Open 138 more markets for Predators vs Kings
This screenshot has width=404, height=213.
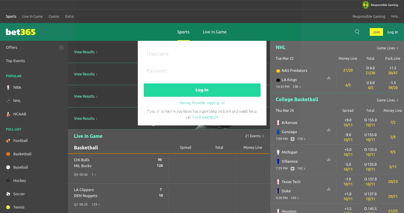(x=297, y=87)
